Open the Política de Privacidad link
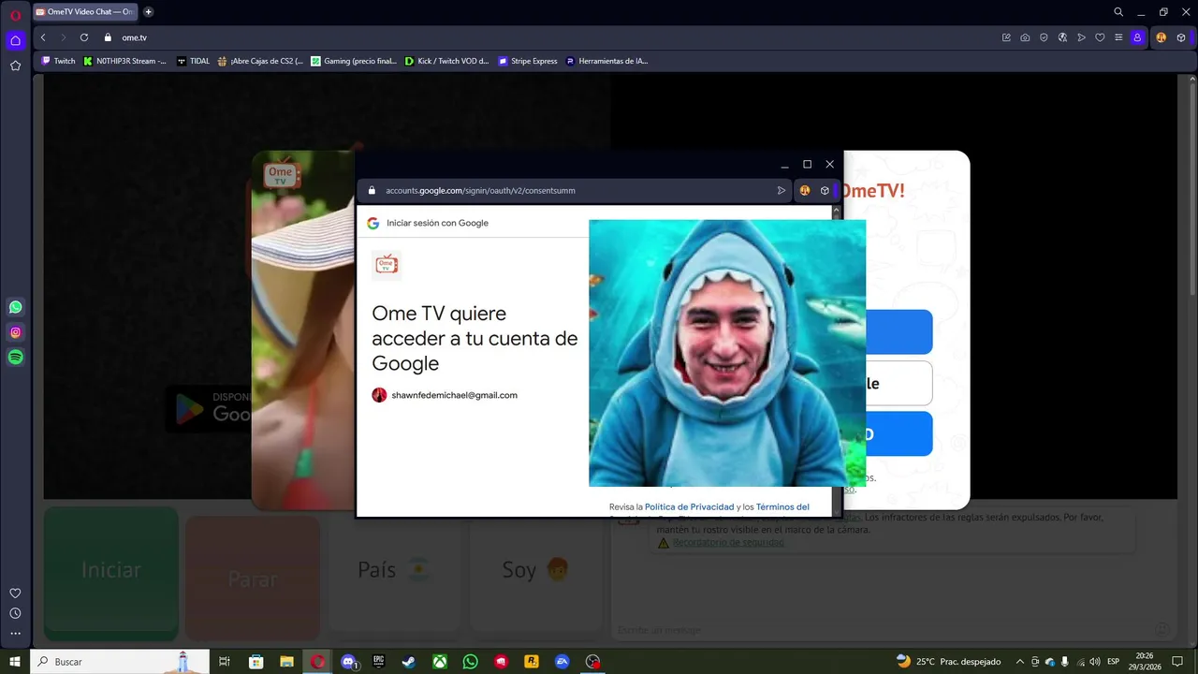1198x674 pixels. click(689, 506)
